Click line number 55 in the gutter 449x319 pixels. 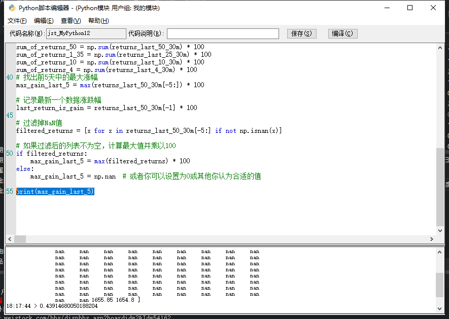click(10, 191)
